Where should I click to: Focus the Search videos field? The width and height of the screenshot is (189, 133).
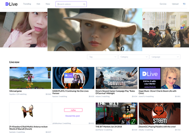coord(71,4)
